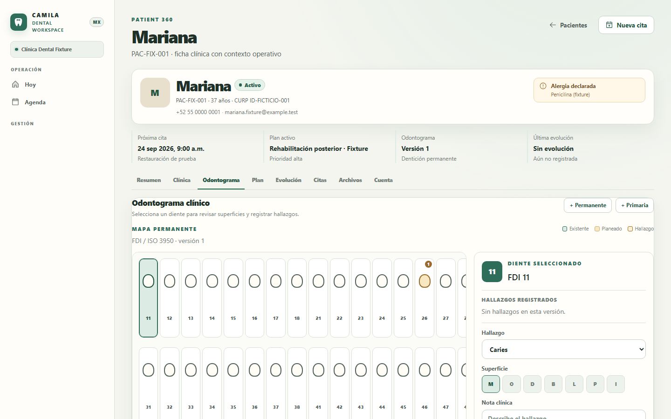Click the Camila tooth logo icon

[19, 22]
